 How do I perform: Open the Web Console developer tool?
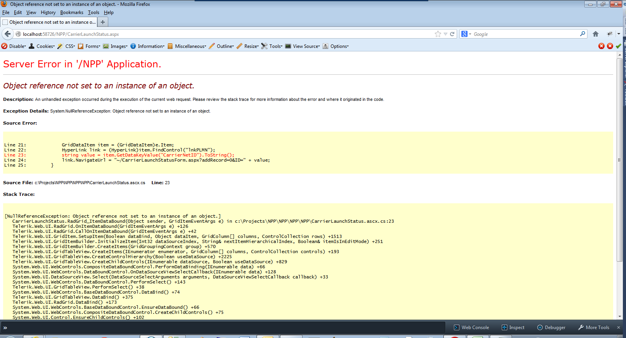click(x=471, y=327)
